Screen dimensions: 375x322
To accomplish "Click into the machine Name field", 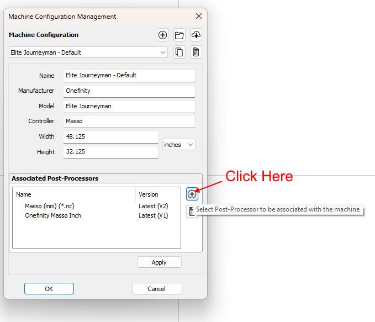I will pos(129,76).
